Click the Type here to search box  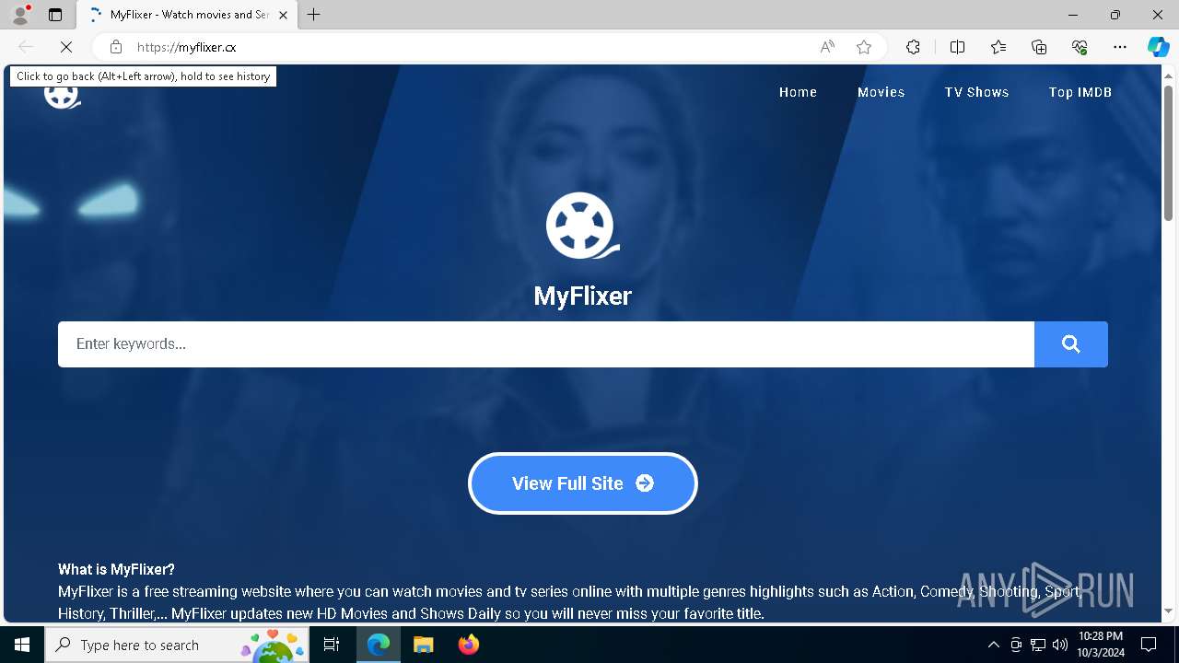[x=178, y=645]
